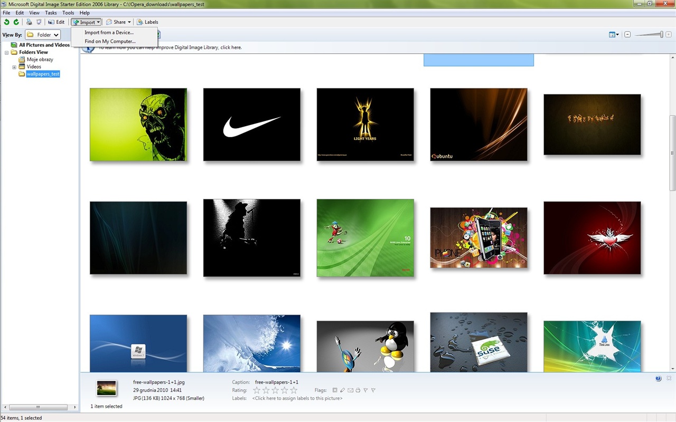Toggle the envelope email flag
Viewport: 676px width, 422px height.
[x=350, y=390]
